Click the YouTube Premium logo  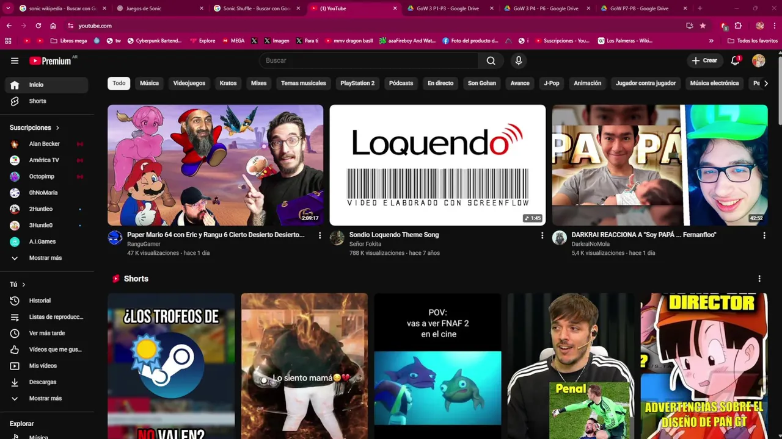coord(51,61)
